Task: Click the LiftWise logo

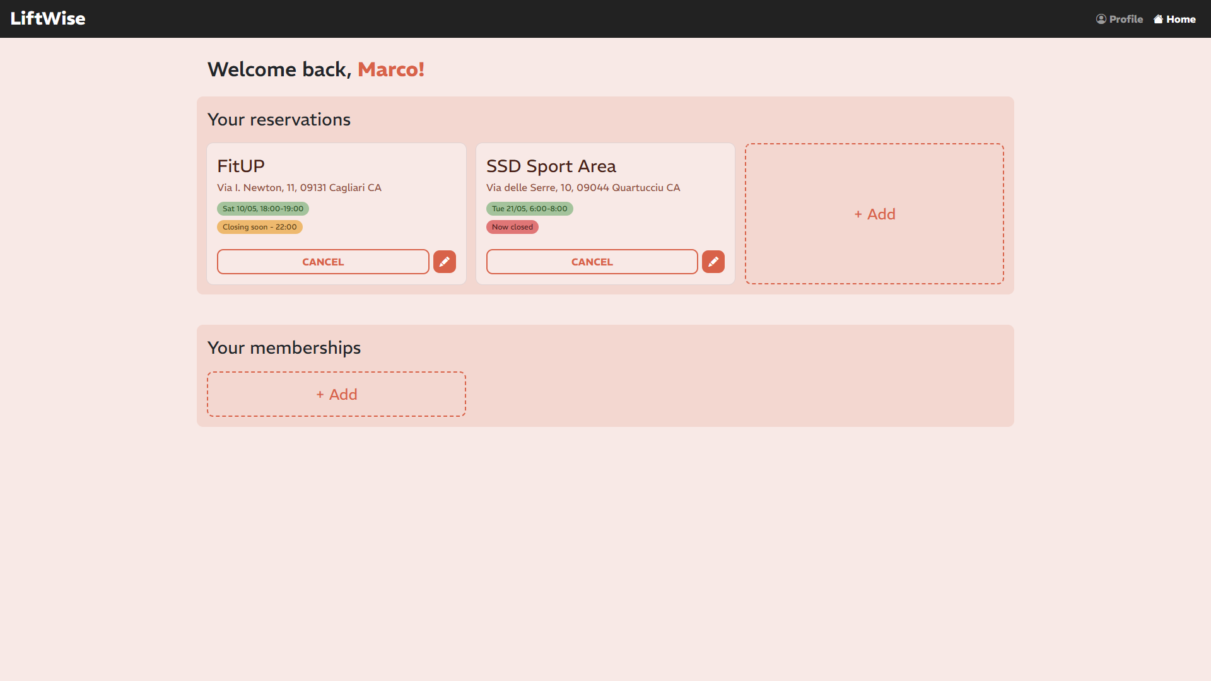Action: click(48, 18)
